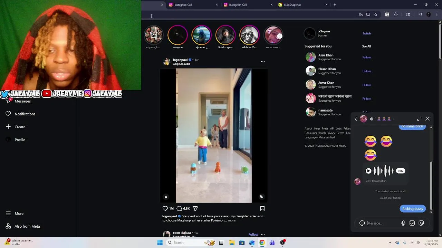442x248 pixels.
Task: Open loganpaul post options (three dots)
Action: coord(263,62)
